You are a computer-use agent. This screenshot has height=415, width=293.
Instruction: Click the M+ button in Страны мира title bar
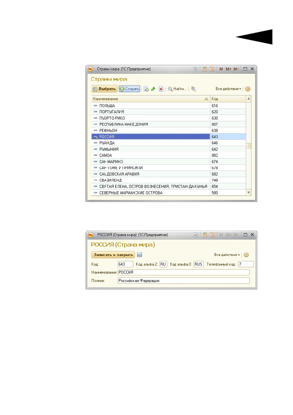(228, 69)
